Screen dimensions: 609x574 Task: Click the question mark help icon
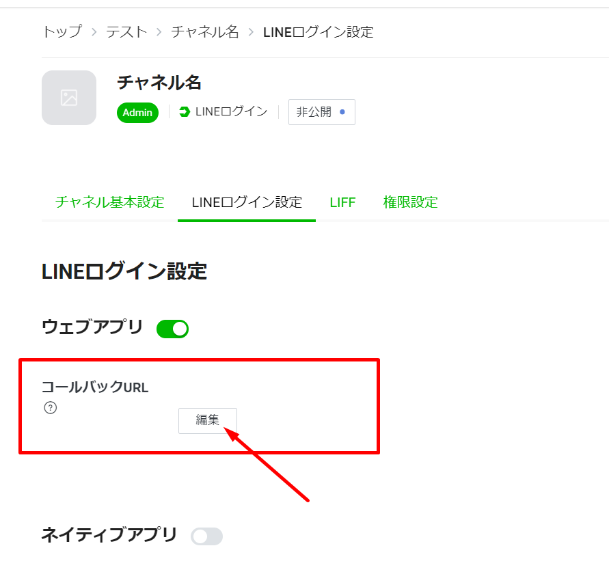(x=50, y=408)
